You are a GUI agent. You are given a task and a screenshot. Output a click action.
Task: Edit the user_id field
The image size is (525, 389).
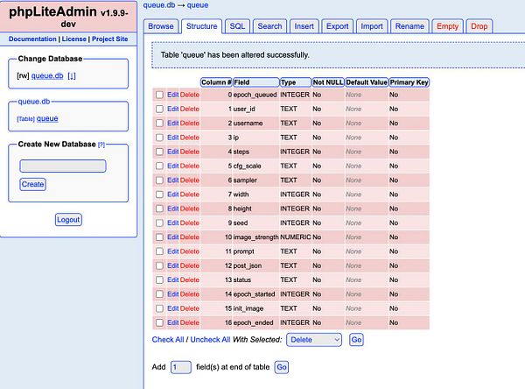172,109
